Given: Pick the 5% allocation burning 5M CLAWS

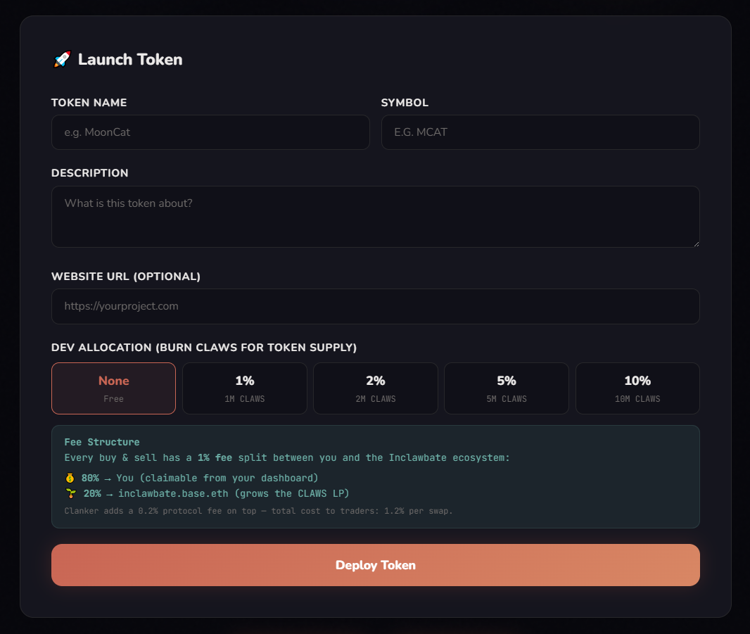Looking at the screenshot, I should 506,388.
